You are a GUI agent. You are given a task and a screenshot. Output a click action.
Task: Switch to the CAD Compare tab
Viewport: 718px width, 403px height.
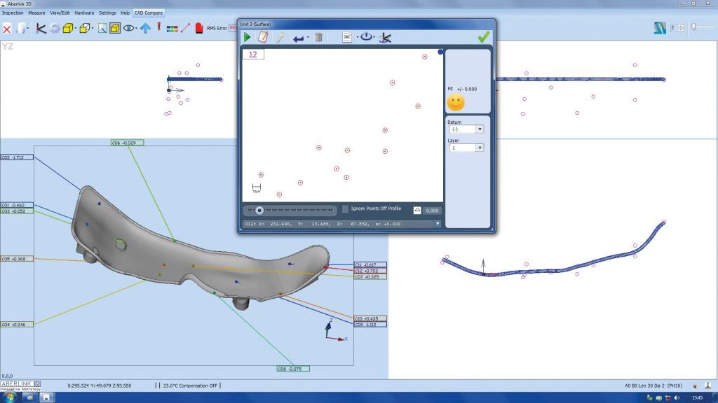point(148,13)
